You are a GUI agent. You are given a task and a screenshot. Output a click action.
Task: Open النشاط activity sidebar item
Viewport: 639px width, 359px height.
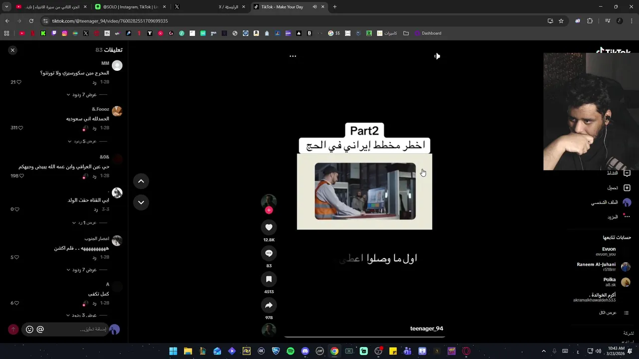(619, 173)
